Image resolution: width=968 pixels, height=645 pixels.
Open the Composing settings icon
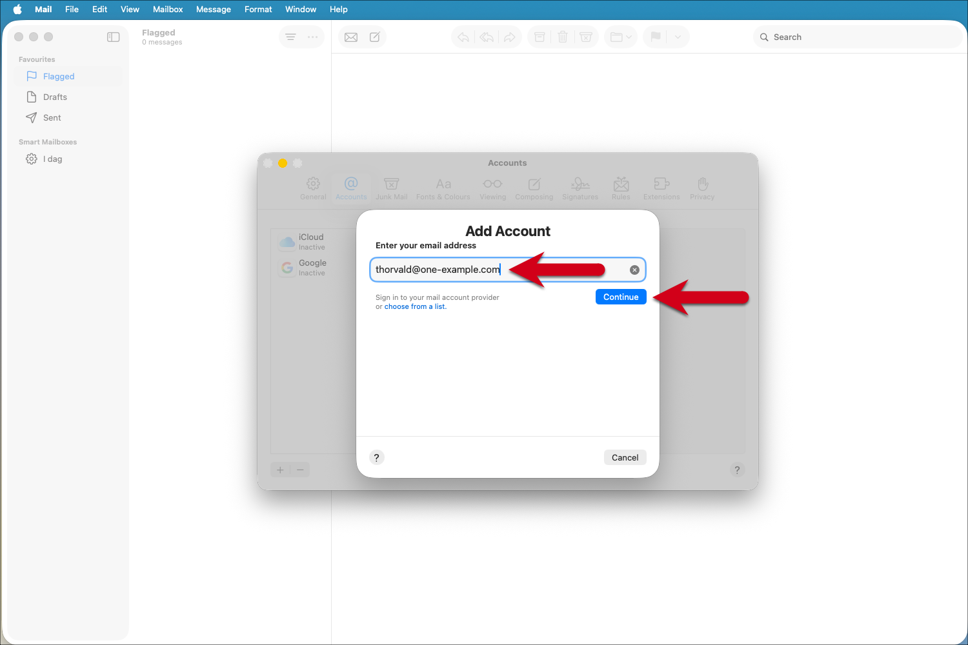coord(534,188)
